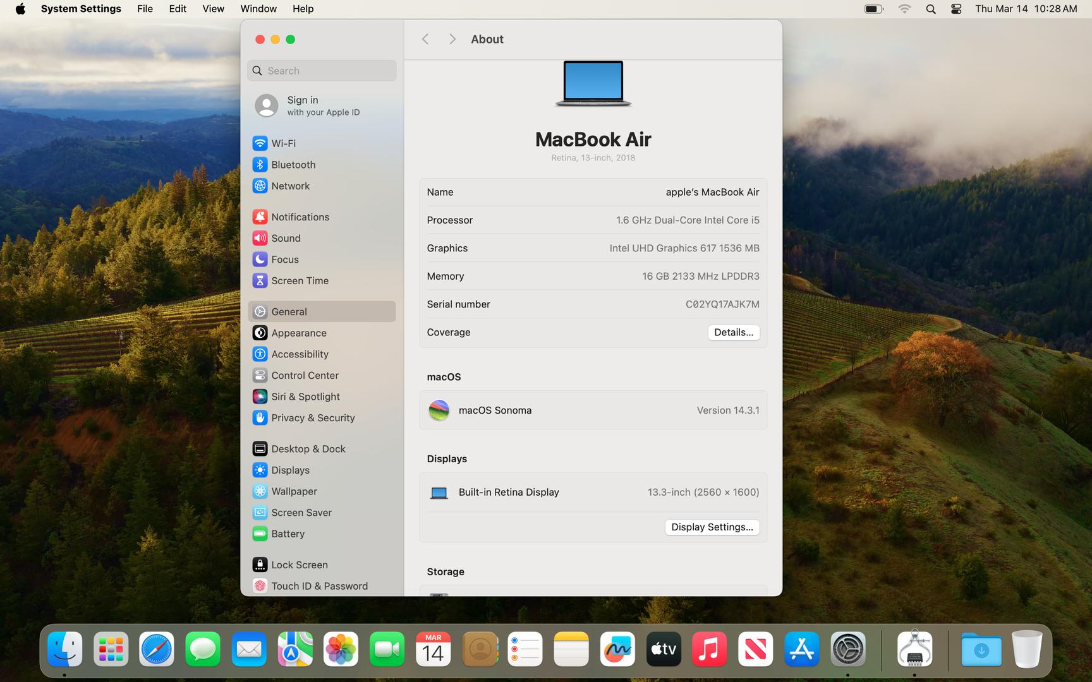Select Desktop & Dock settings
The image size is (1092, 682).
[322, 449]
